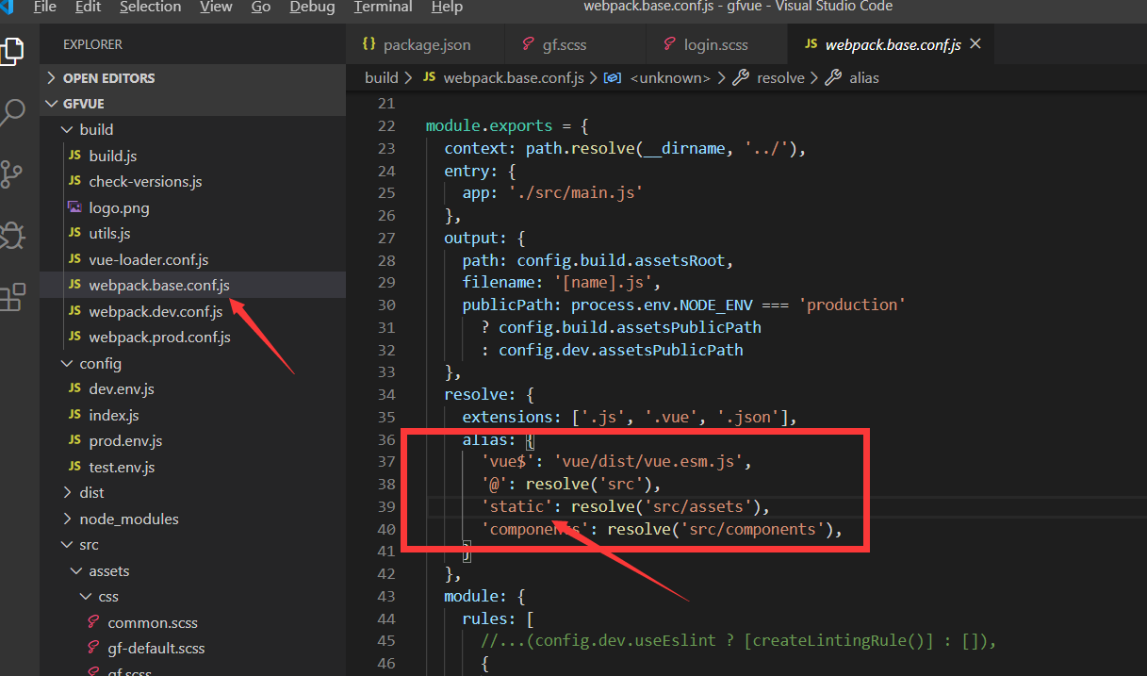
Task: Expand the dist folder
Action: (66, 492)
